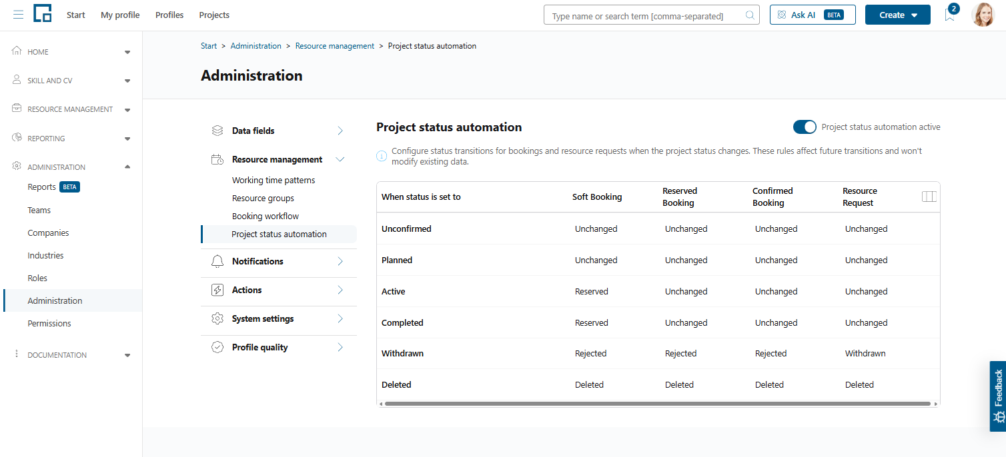Open the Create dropdown button
This screenshot has width=1006, height=457.
pyautogui.click(x=897, y=15)
